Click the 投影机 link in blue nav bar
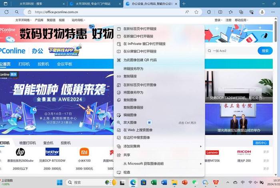Image resolution: width=280 pixels, height=188 pixels. point(43,64)
